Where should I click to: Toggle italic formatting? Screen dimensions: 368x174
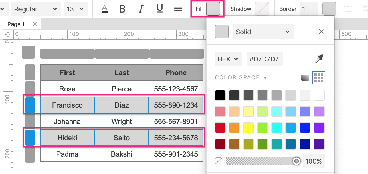coord(141,9)
